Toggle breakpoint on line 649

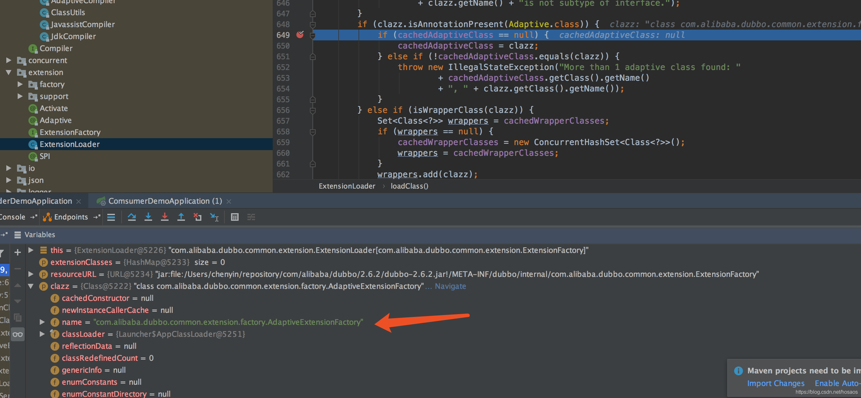pos(300,35)
